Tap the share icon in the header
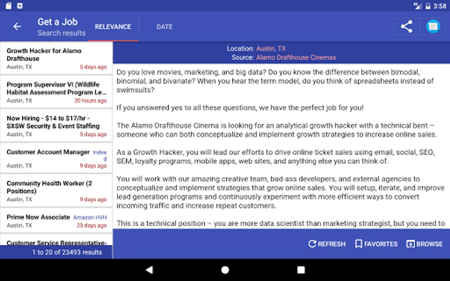Screen dimensions: 450x281 (407, 27)
